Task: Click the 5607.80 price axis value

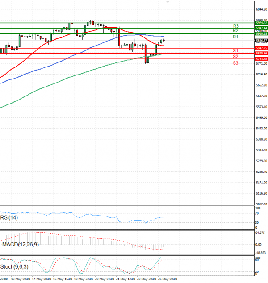Action: [x=261, y=96]
